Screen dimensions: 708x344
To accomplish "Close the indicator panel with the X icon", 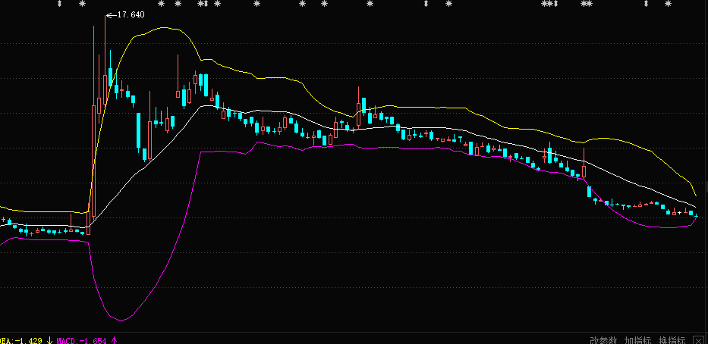I will tap(699, 340).
